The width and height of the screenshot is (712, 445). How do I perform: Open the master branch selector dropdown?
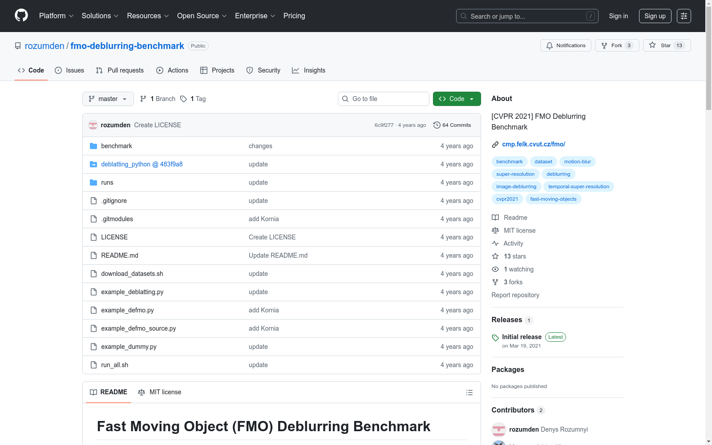pos(108,99)
